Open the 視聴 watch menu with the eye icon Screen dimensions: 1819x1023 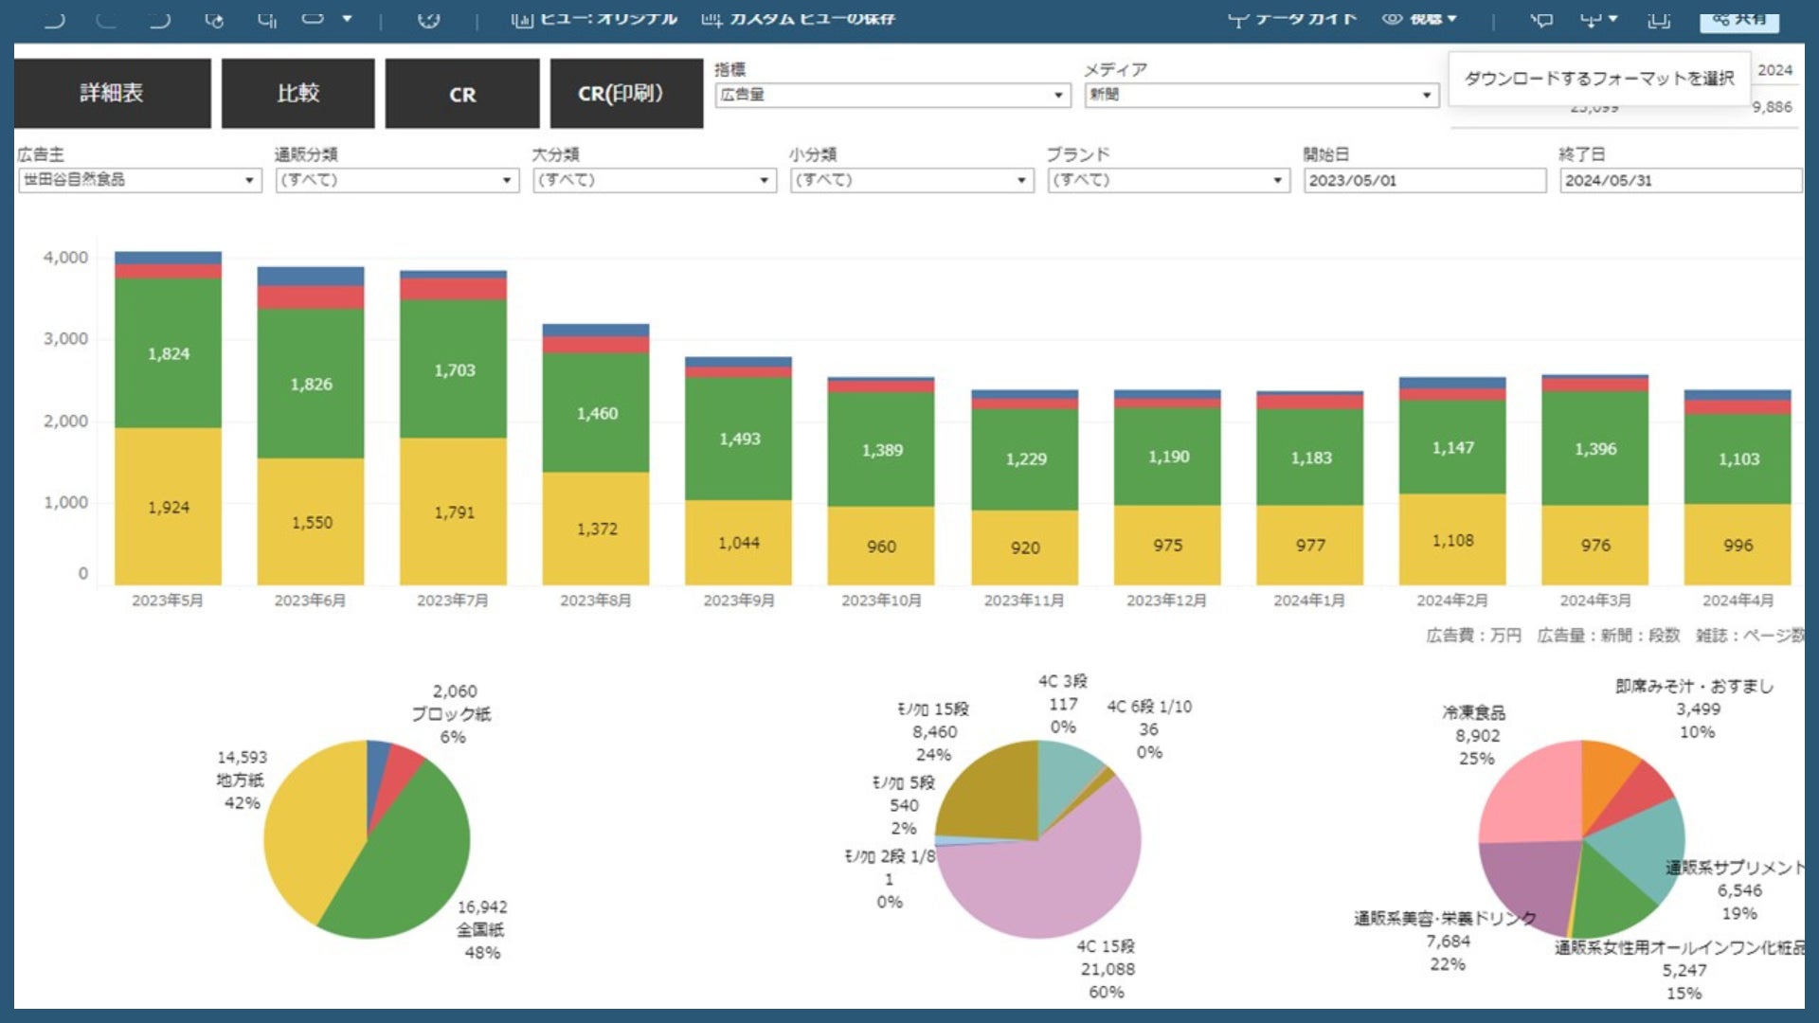coord(1418,19)
